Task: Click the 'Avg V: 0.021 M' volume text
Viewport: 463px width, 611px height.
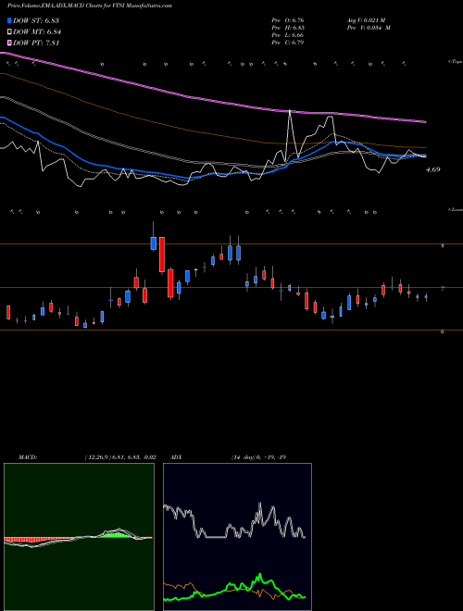Action: coord(366,20)
